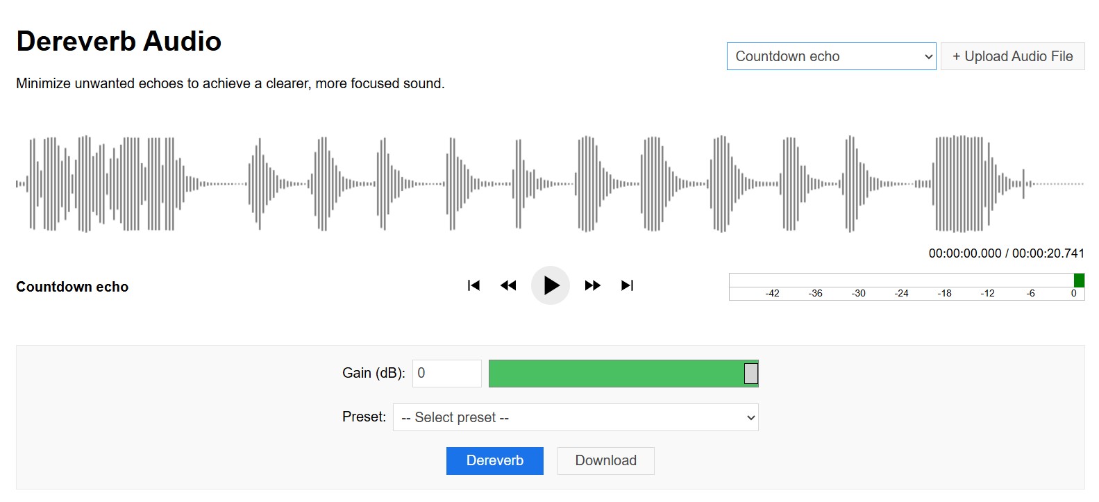The height and width of the screenshot is (502, 1099).
Task: Download the processed audio
Action: [605, 461]
